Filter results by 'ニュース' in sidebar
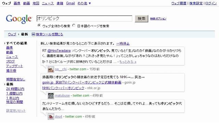Viewport: 219px width, 123px height. point(12,57)
